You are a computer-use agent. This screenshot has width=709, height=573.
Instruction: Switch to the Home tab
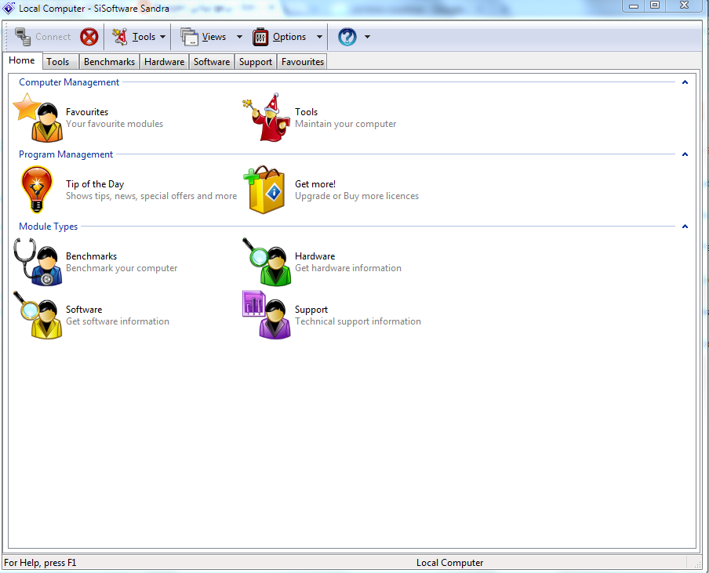pos(22,60)
